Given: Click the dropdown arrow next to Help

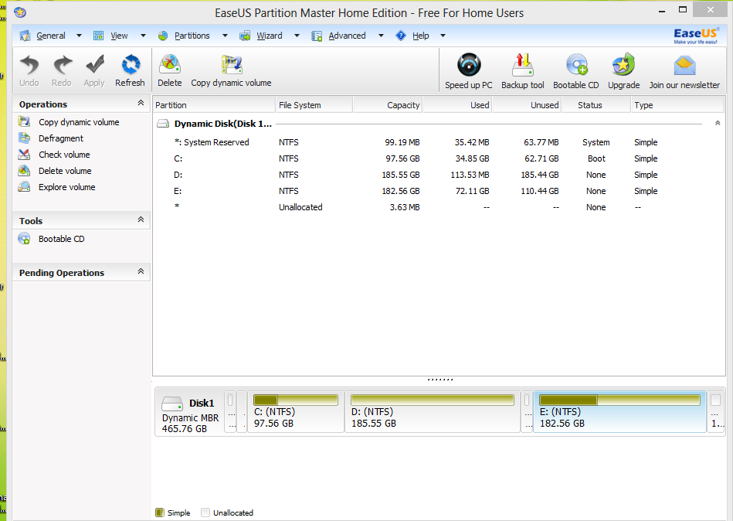Looking at the screenshot, I should pyautogui.click(x=443, y=36).
